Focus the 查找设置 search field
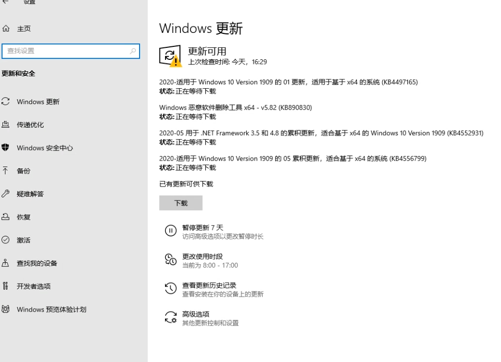This screenshot has width=501, height=362. pyautogui.click(x=71, y=51)
